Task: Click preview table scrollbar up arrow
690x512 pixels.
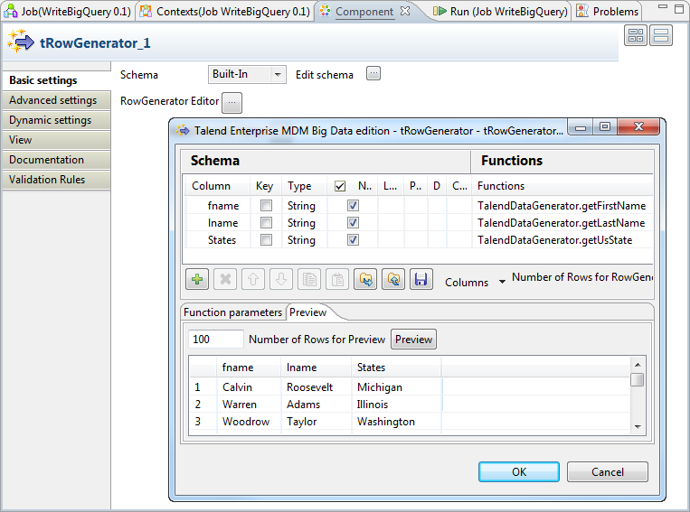Action: pos(638,365)
